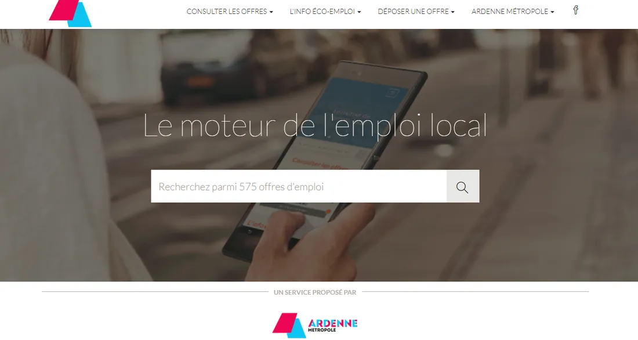Expand the caret beside L'info éco-emploi
Screen dimensions: 638x340
pos(359,12)
